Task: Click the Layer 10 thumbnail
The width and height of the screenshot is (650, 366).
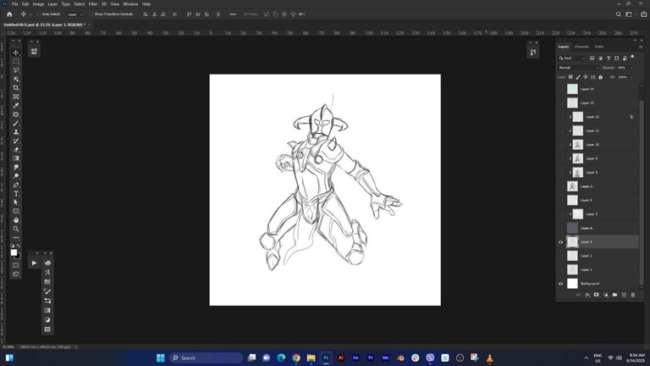Action: (577, 144)
